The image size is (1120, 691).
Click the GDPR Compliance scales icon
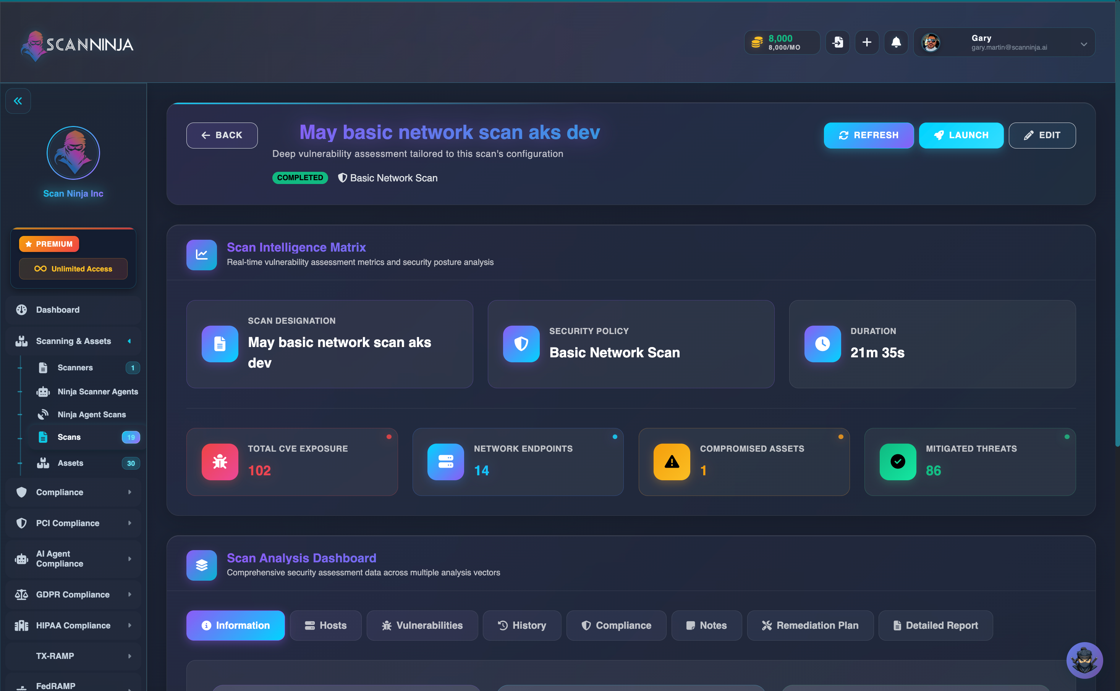tap(21, 594)
